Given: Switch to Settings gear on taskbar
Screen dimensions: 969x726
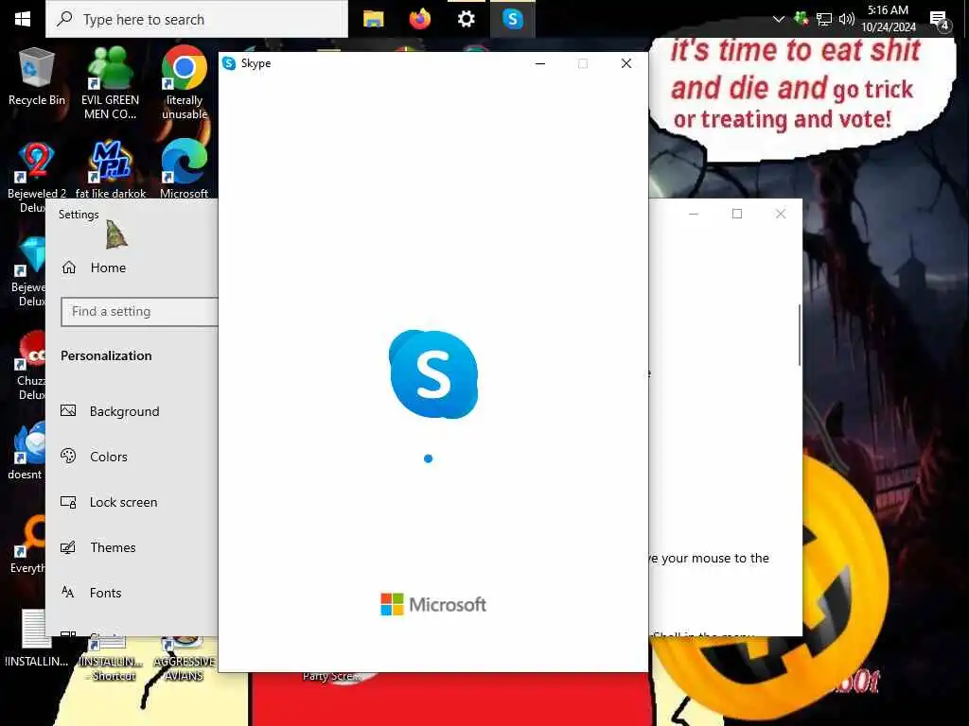Looking at the screenshot, I should coord(466,19).
